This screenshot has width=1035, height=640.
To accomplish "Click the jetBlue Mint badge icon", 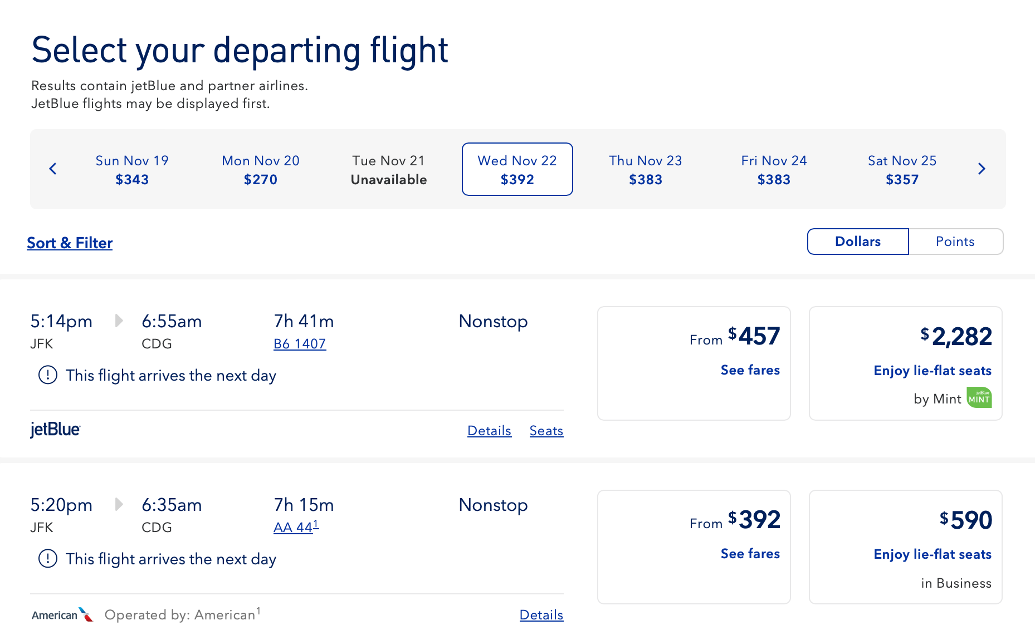I will 979,398.
